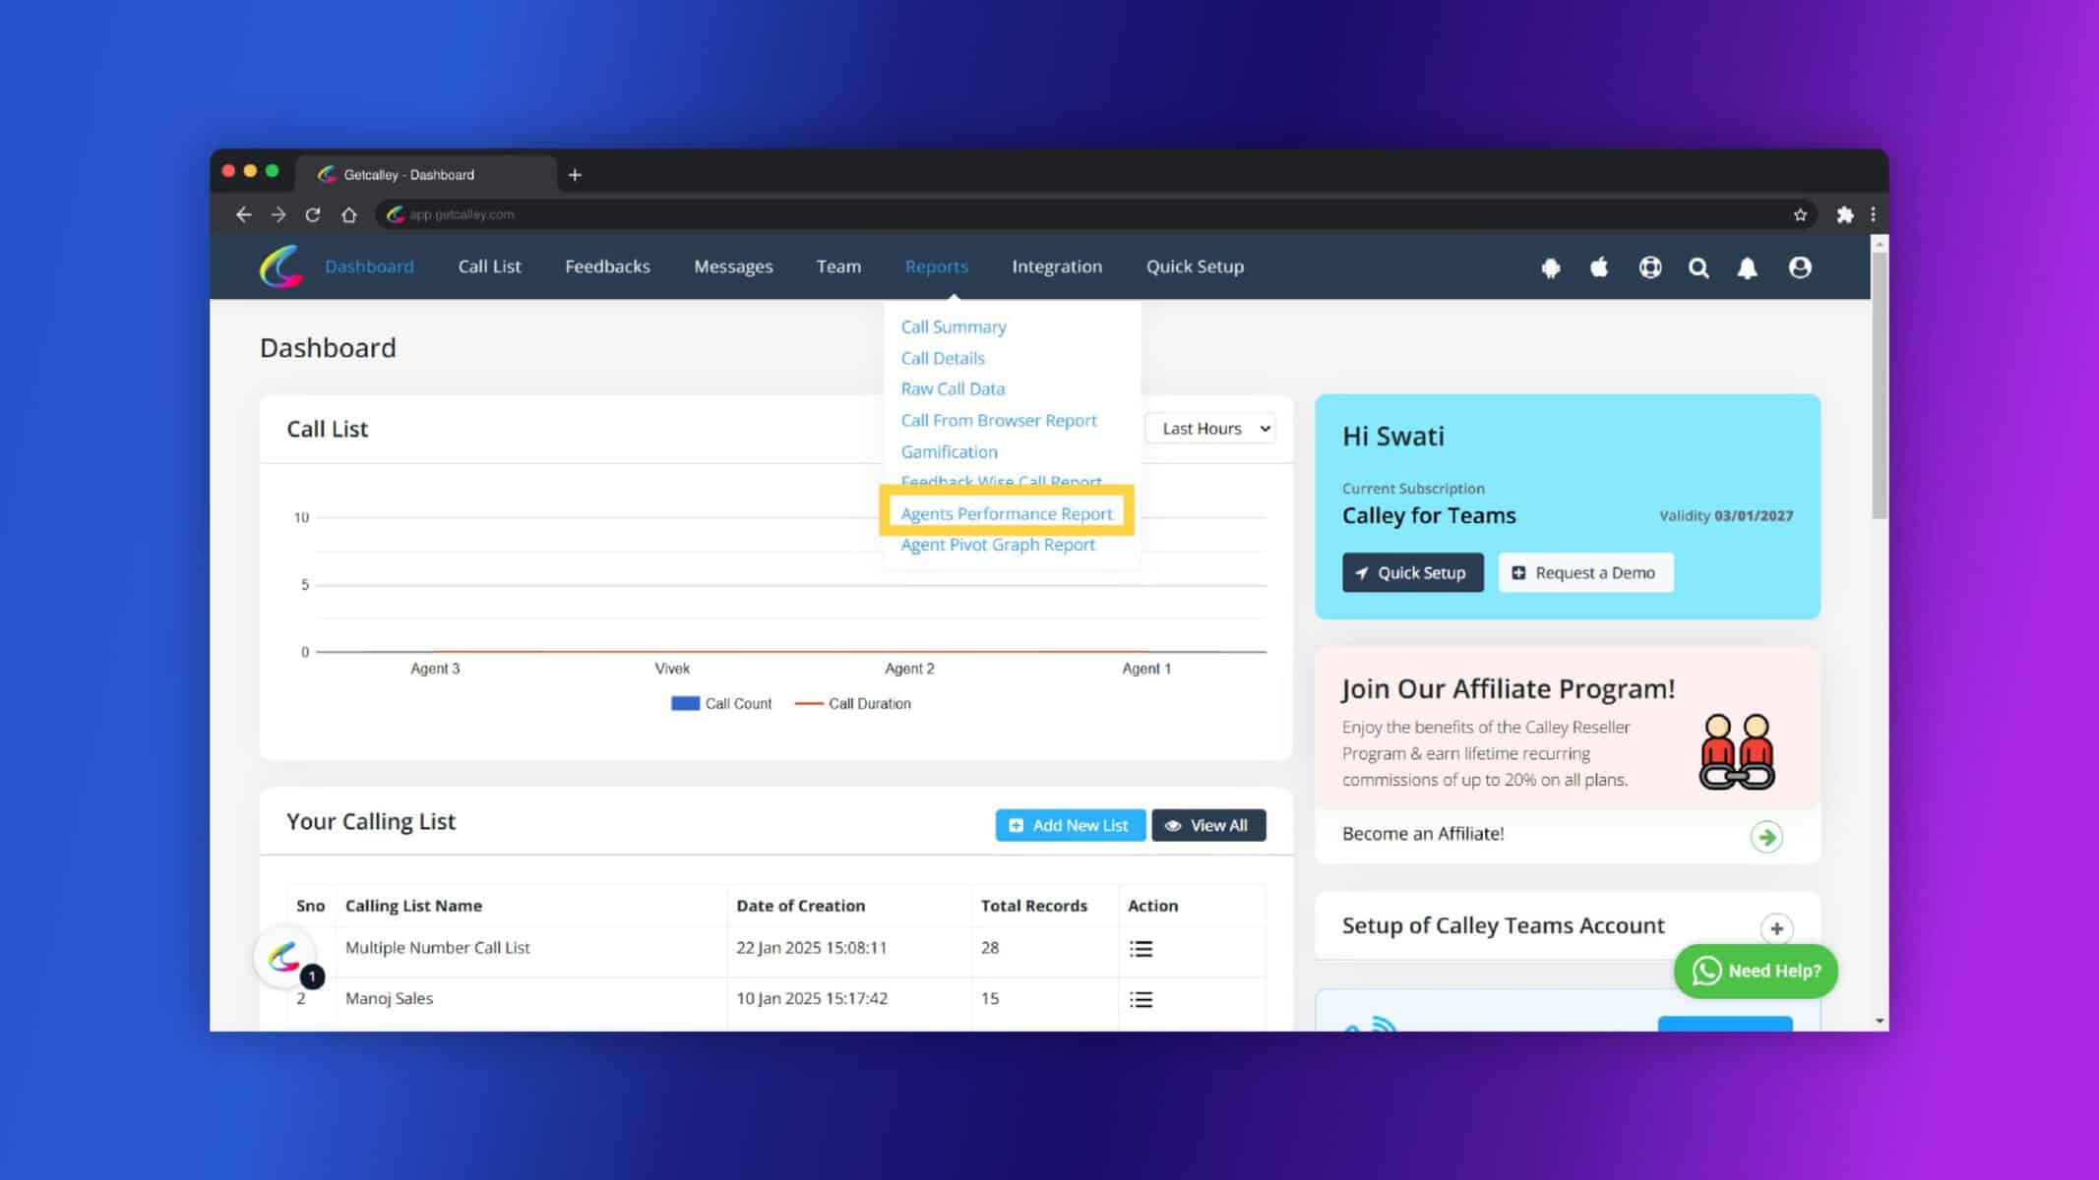
Task: Open the Call From Browser Report
Action: [x=999, y=419]
